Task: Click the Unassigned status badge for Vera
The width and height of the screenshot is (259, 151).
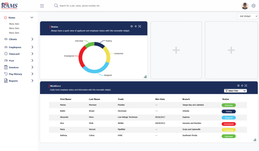Action: click(x=229, y=124)
